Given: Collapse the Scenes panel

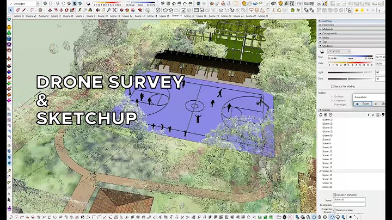Looking at the screenshot, I should tap(351, 110).
